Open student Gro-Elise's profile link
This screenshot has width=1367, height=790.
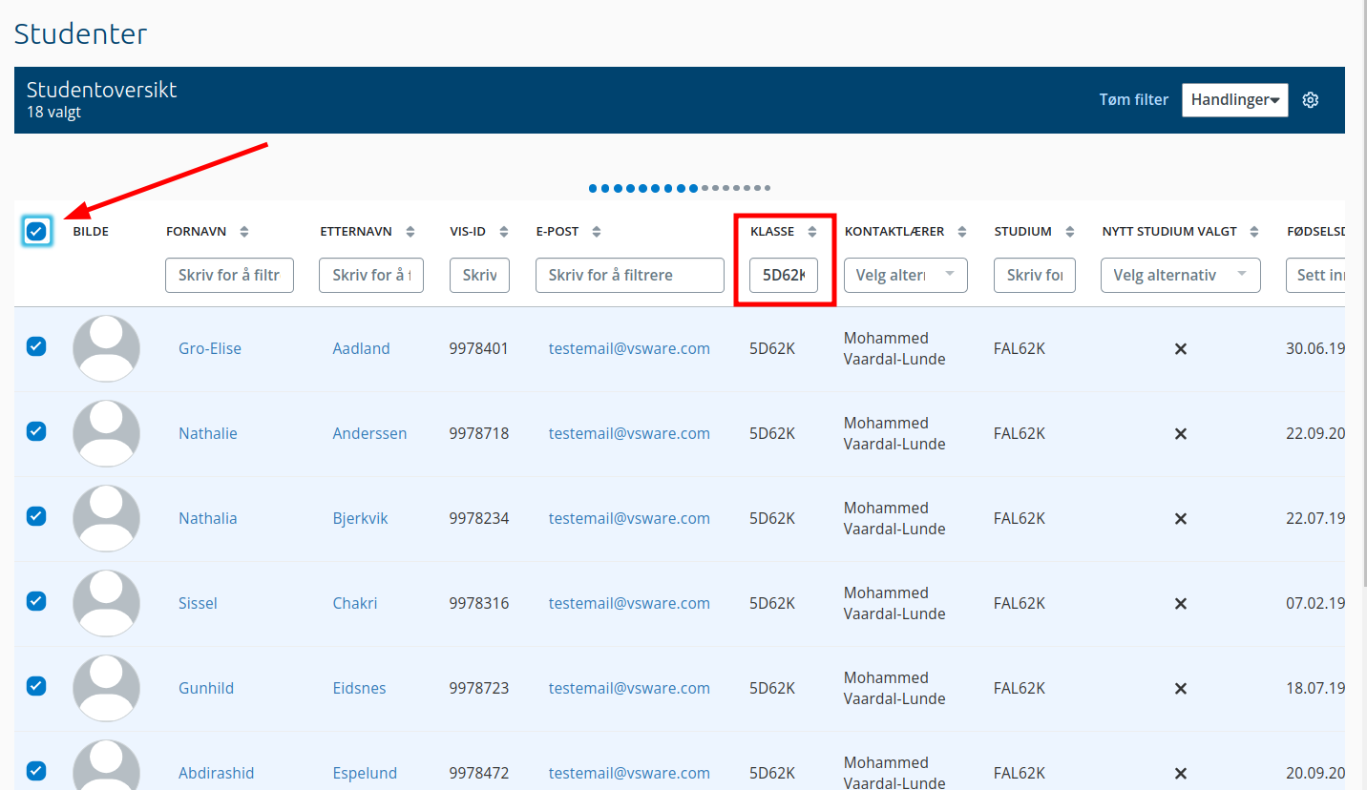210,348
